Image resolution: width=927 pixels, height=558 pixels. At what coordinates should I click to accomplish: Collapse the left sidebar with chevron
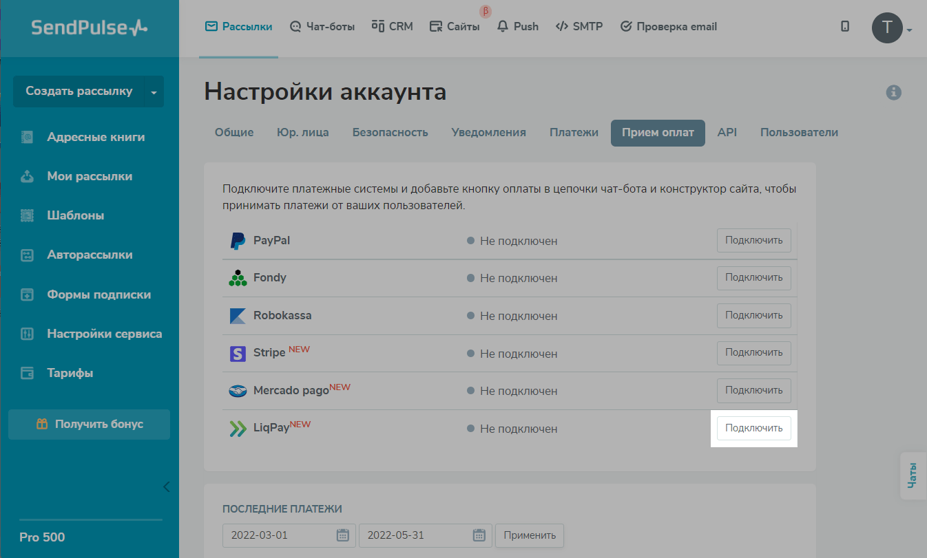(x=166, y=486)
